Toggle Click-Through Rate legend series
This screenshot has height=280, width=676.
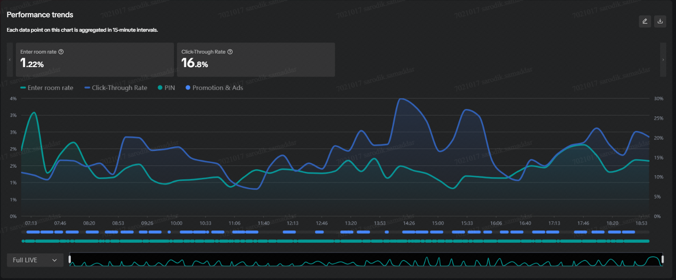[x=116, y=88]
